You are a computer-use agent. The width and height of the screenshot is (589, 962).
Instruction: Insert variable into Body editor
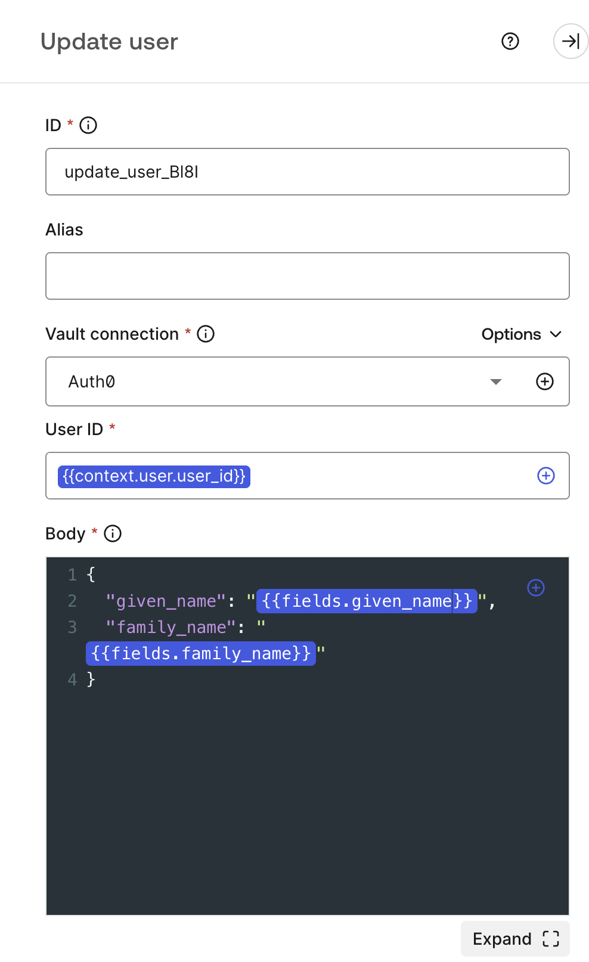(536, 588)
